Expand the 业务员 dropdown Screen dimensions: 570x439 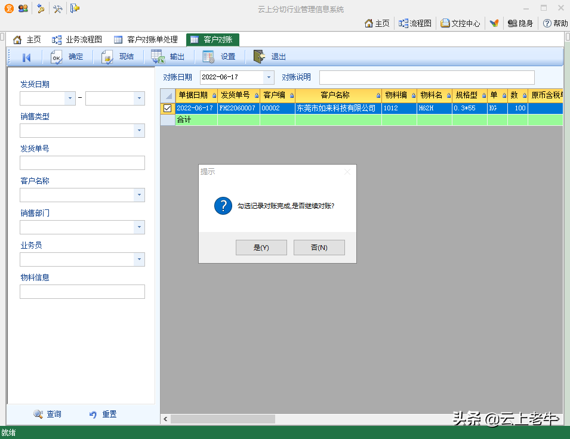pyautogui.click(x=139, y=259)
